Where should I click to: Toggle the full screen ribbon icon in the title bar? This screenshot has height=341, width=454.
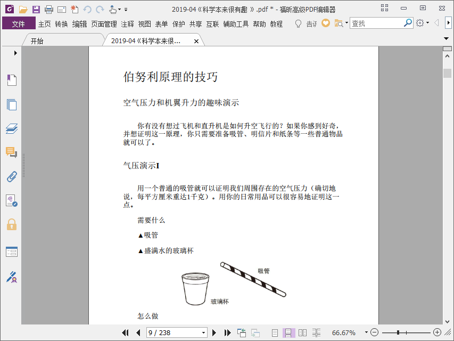(x=384, y=8)
